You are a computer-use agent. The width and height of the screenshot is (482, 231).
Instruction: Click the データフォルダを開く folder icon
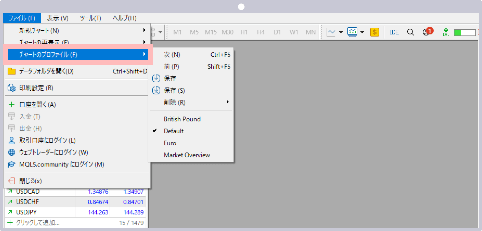(12, 71)
